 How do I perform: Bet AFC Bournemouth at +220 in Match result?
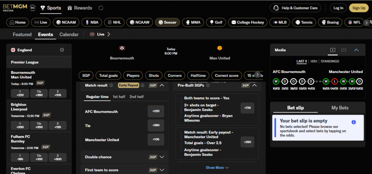[x=156, y=111]
